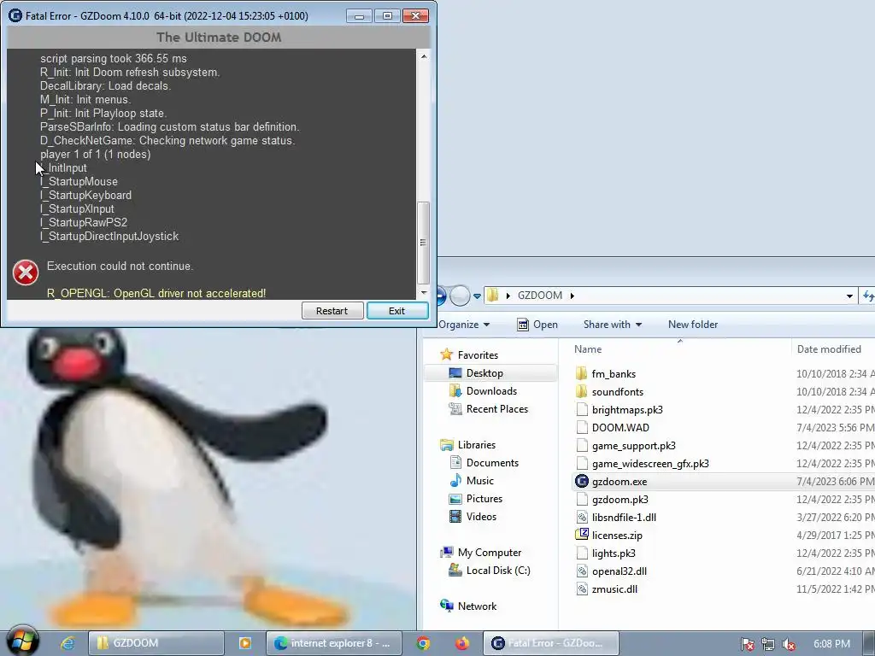Click the address bar refresh icon
This screenshot has width=875, height=656.
point(868,296)
